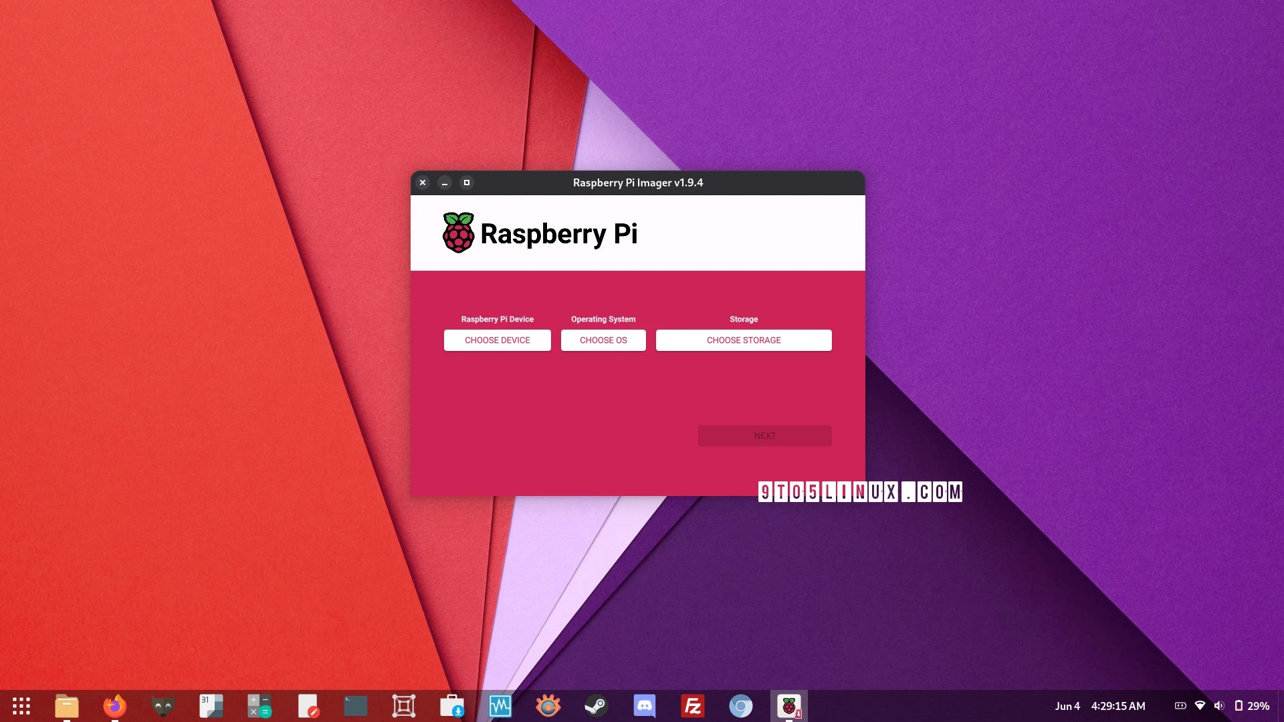
Task: Open the Files folder icon
Action: point(67,706)
